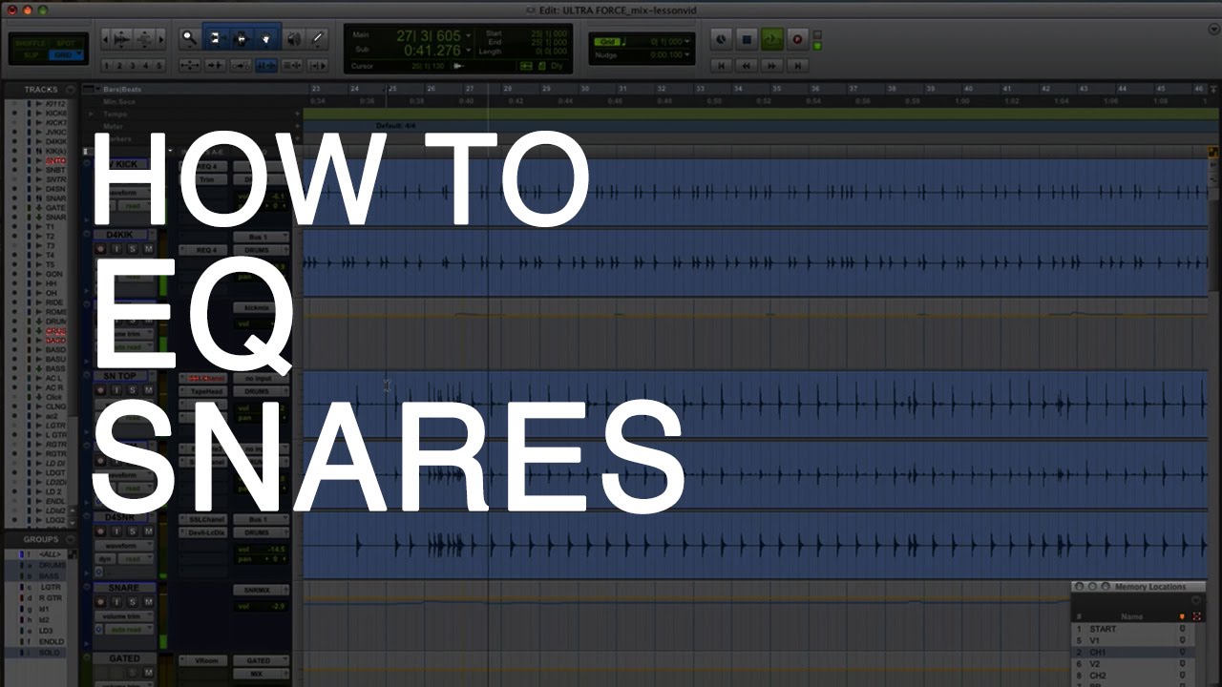Recall zoom preset 1

(x=106, y=66)
